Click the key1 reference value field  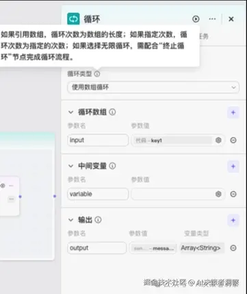(174, 140)
